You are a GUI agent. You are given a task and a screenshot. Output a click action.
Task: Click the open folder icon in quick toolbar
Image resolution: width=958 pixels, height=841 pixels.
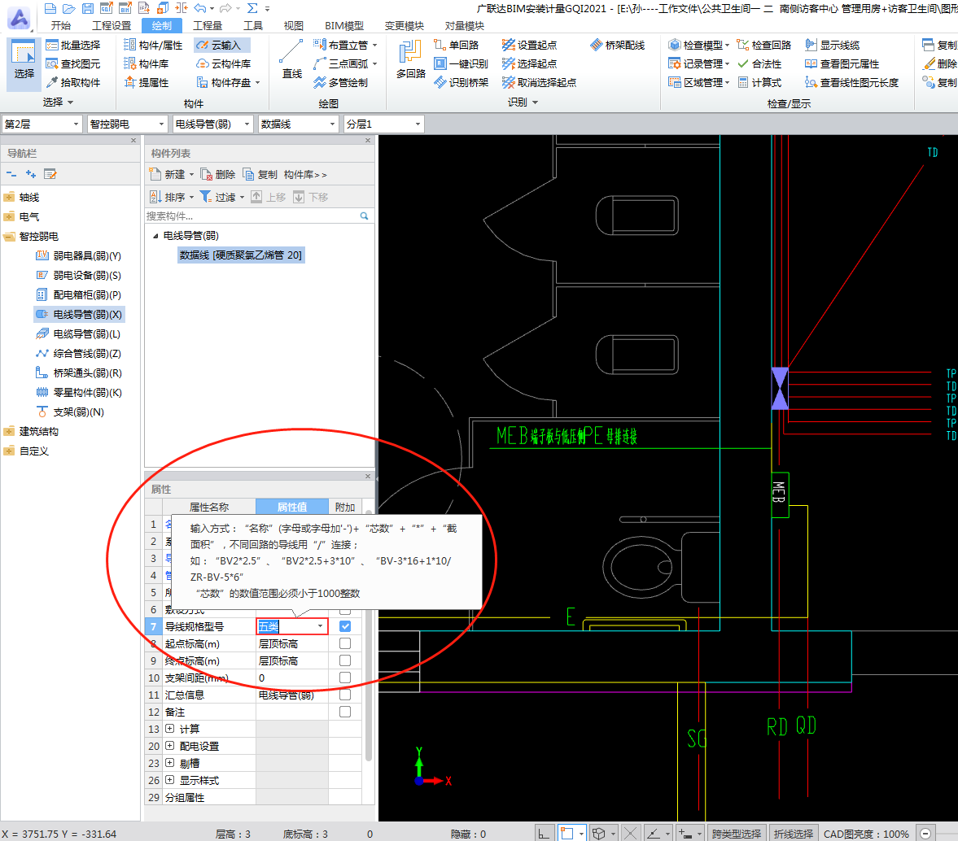[69, 9]
